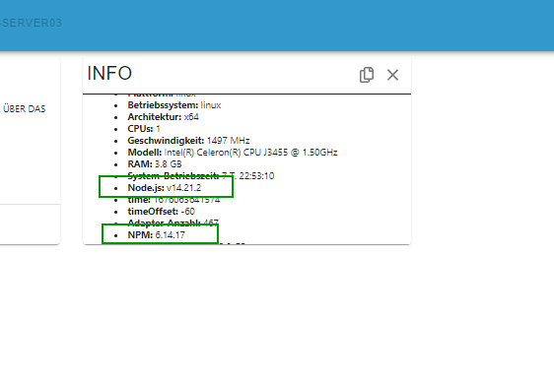Copy the info panel contents to clipboard
Image resolution: width=554 pixels, height=382 pixels.
tap(367, 75)
